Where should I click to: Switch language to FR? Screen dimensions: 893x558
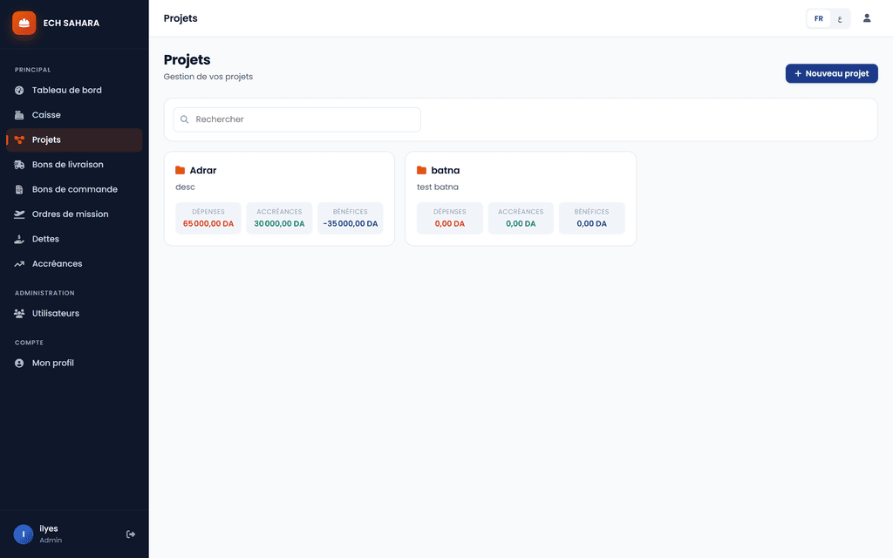(x=818, y=19)
